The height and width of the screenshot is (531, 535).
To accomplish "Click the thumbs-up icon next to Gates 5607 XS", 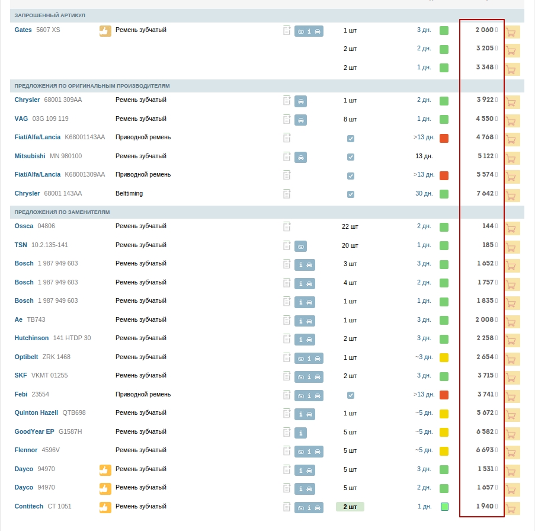I will coord(105,31).
